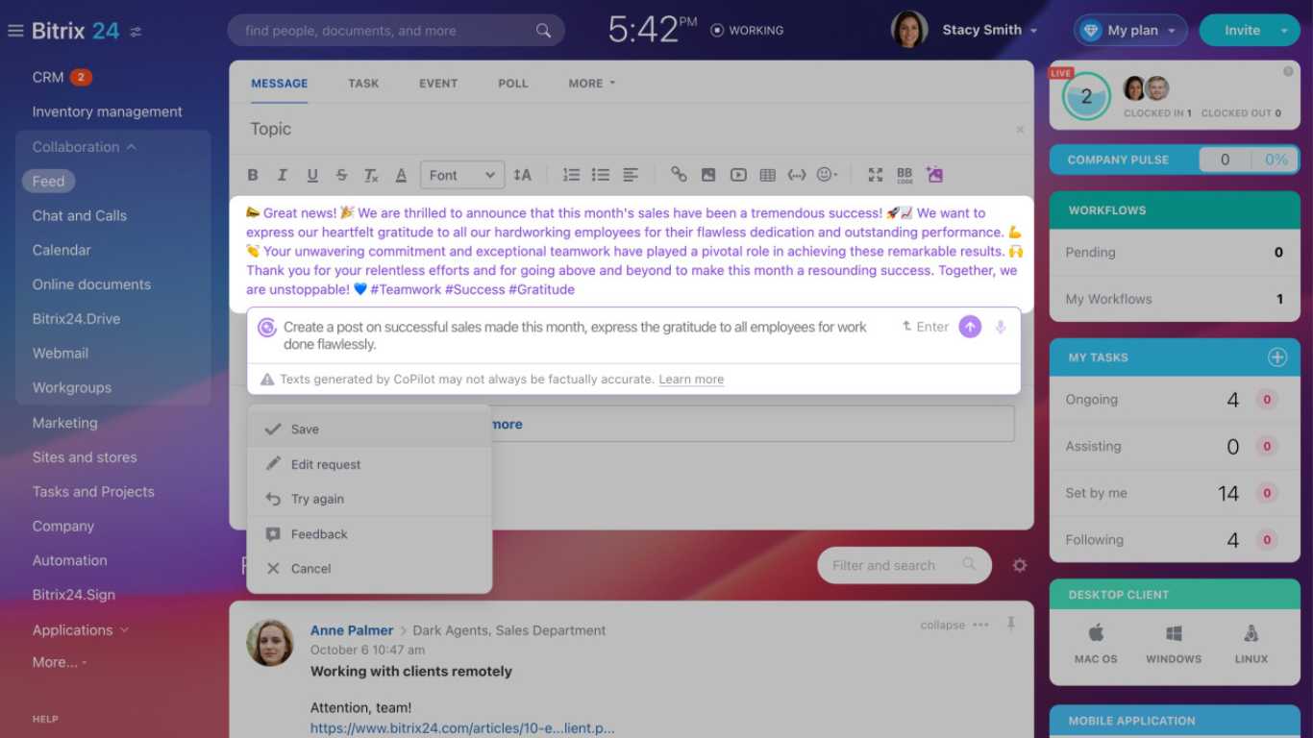Open Stacy Smith profile dropdown
The image size is (1313, 738).
[990, 30]
